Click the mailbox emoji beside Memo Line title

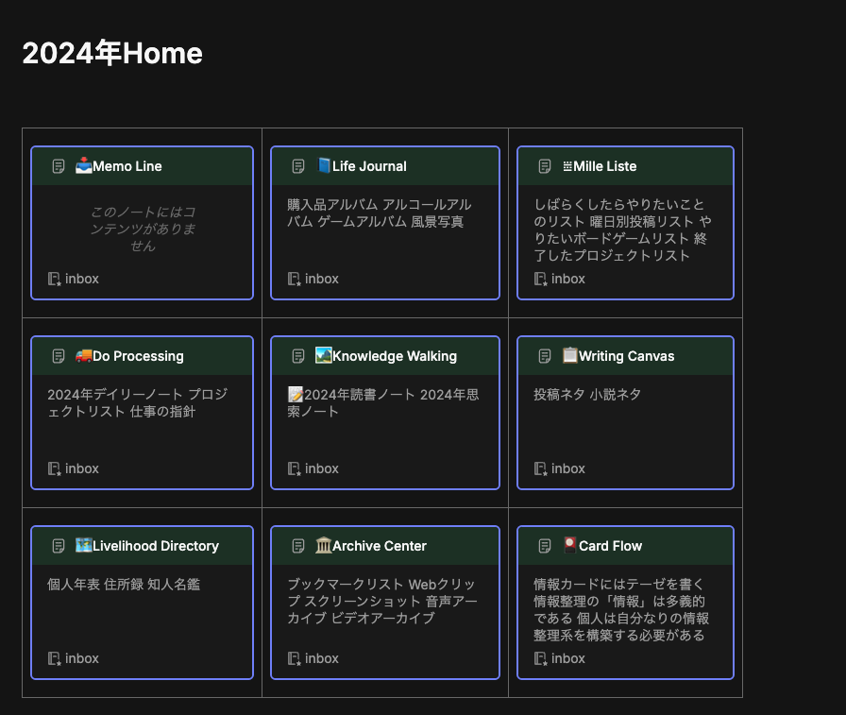(x=82, y=165)
